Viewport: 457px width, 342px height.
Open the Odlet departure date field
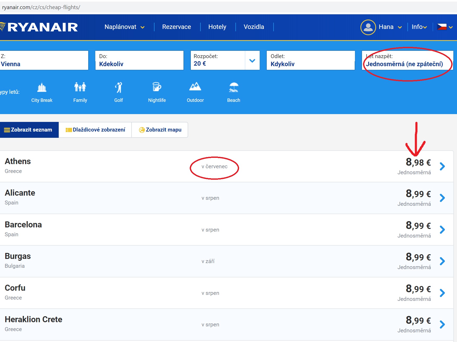[x=311, y=60]
